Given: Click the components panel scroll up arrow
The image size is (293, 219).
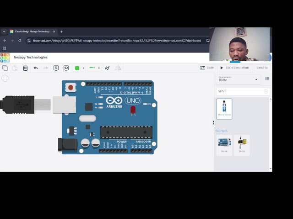Looking at the screenshot, I should 271,99.
